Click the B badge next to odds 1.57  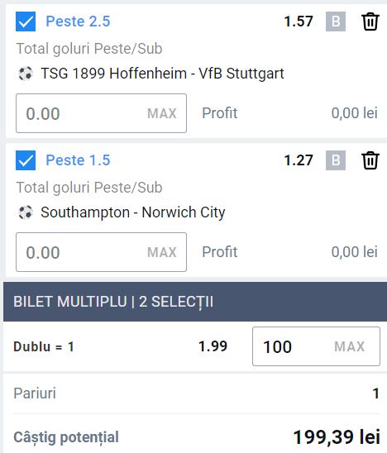[336, 21]
